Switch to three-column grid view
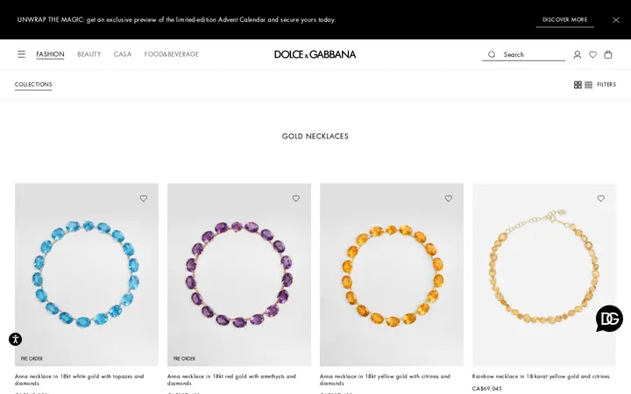 (x=588, y=84)
